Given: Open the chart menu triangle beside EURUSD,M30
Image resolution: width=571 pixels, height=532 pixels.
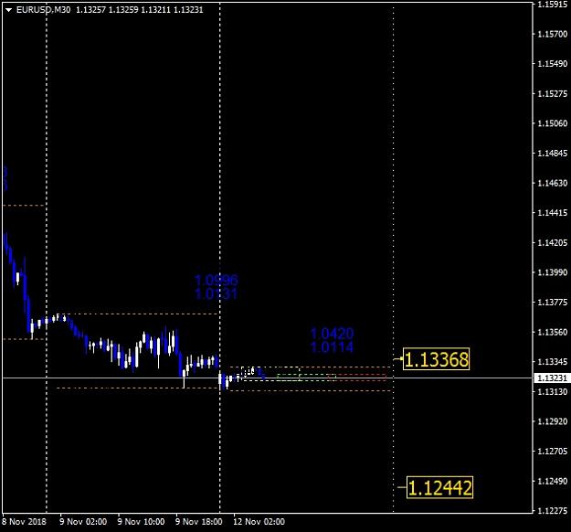Looking at the screenshot, I should pyautogui.click(x=9, y=10).
